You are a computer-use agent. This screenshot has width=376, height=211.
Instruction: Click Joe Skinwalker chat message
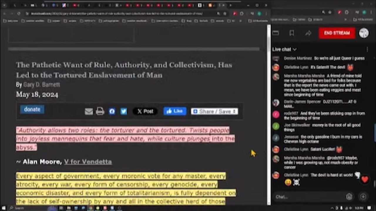pyautogui.click(x=322, y=127)
